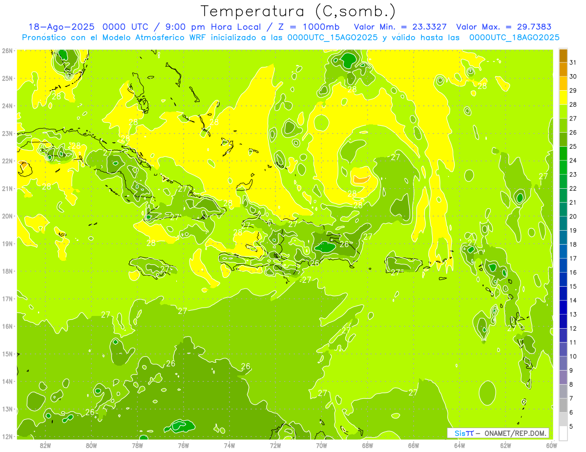
Task: Click the 'Modelo Atmosferico WRF' subtitle line
Action: point(291,37)
